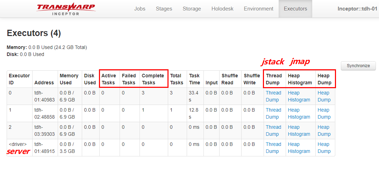Viewport: 379px width, 169px height.
Task: Click the Executor ID column header
Action: coord(19,79)
